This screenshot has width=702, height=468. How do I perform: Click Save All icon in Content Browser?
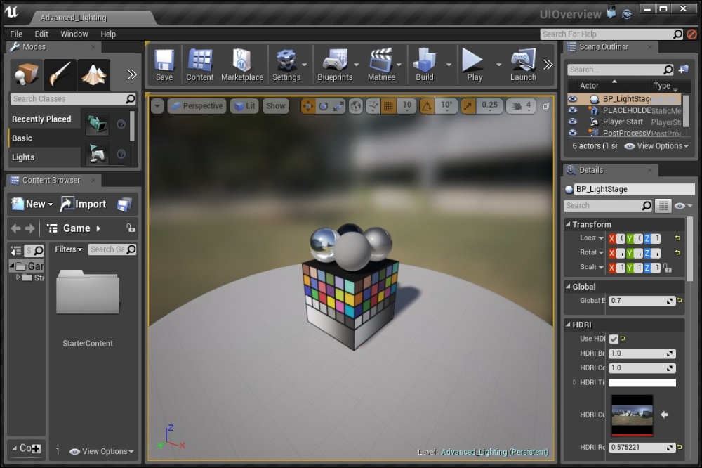click(124, 204)
